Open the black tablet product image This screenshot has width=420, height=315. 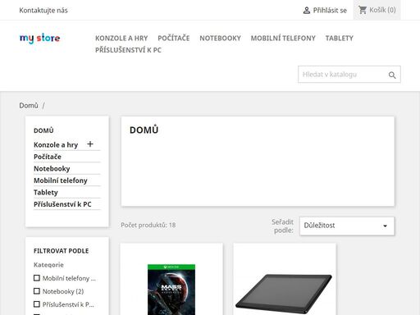[284, 294]
